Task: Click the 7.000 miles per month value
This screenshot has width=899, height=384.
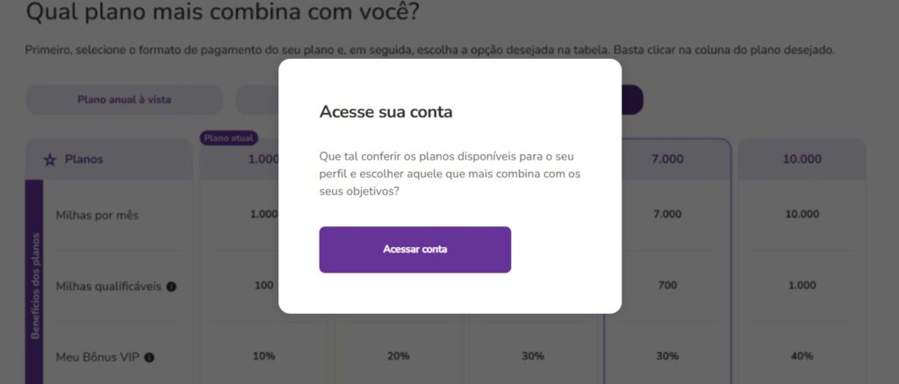Action: [667, 214]
